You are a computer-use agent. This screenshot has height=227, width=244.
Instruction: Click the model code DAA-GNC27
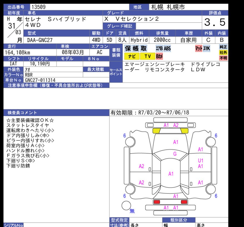tap(40, 40)
